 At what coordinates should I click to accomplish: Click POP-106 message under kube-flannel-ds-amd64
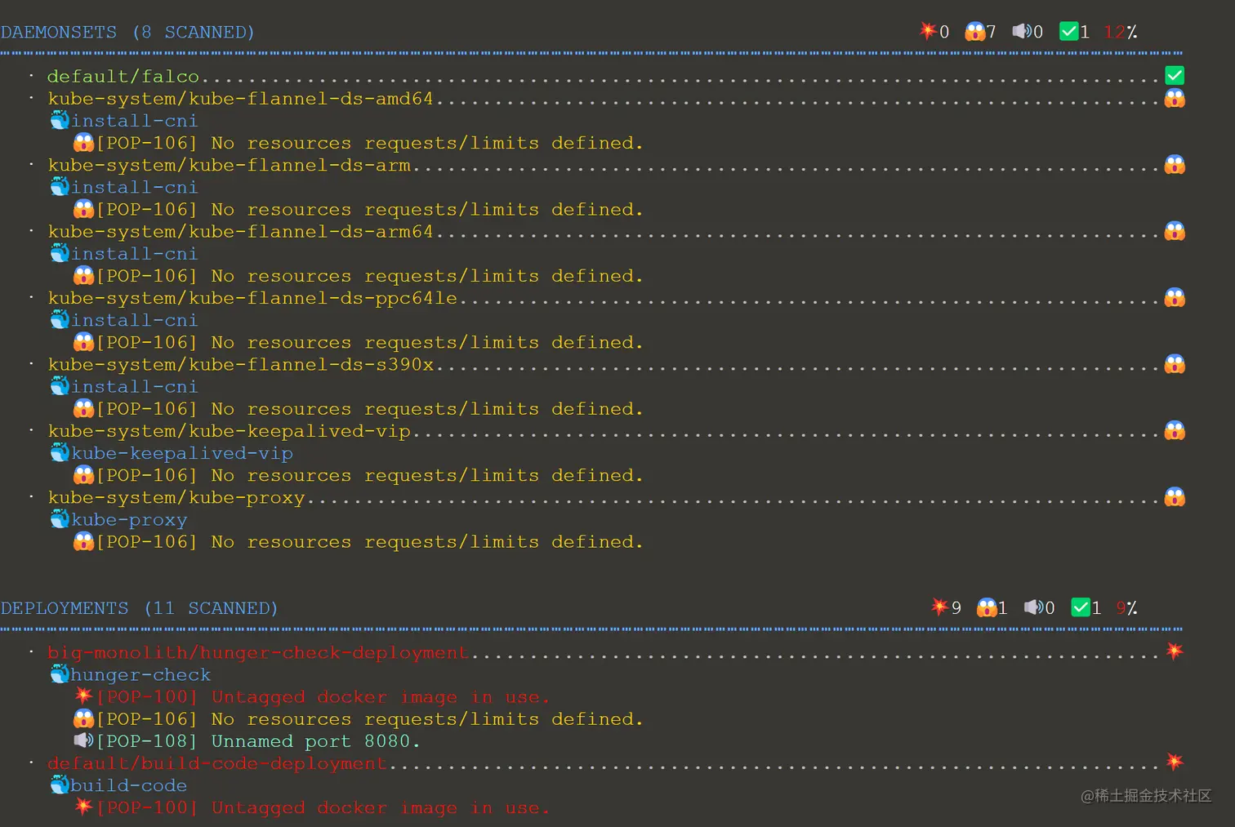coord(370,143)
